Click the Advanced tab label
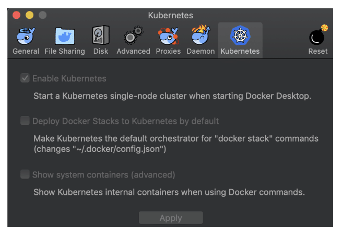This screenshot has width=341, height=235. [x=134, y=51]
